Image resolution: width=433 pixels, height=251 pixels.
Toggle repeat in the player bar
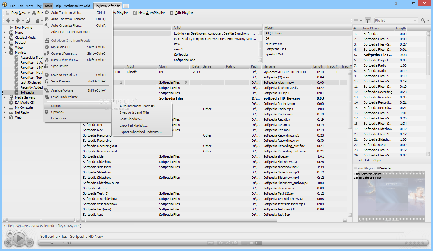coord(220,243)
